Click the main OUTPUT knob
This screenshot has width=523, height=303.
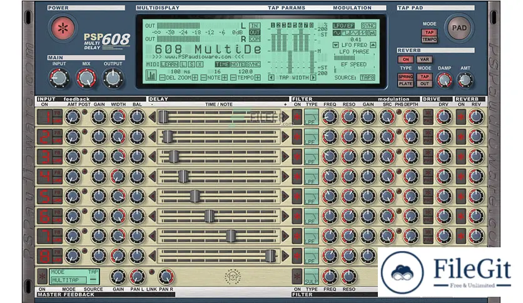(113, 78)
